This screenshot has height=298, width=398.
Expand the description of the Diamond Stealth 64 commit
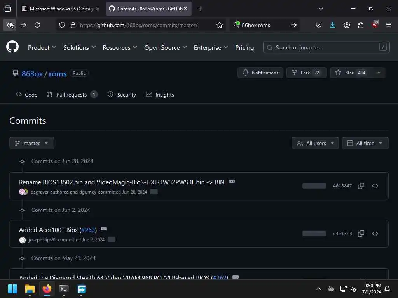click(236, 277)
